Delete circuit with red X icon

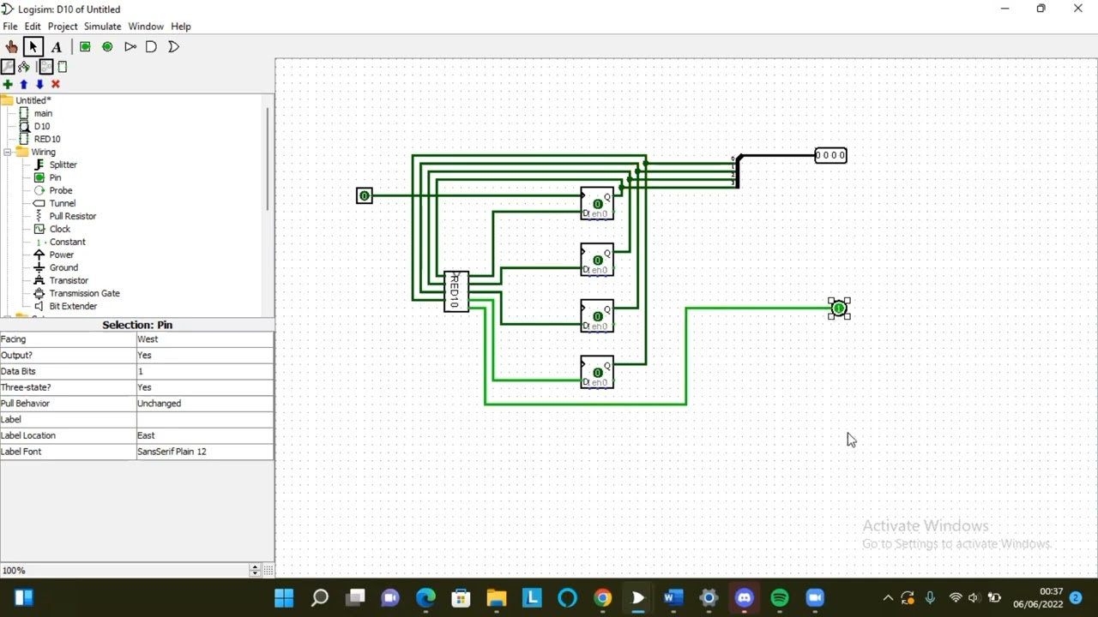tap(56, 84)
